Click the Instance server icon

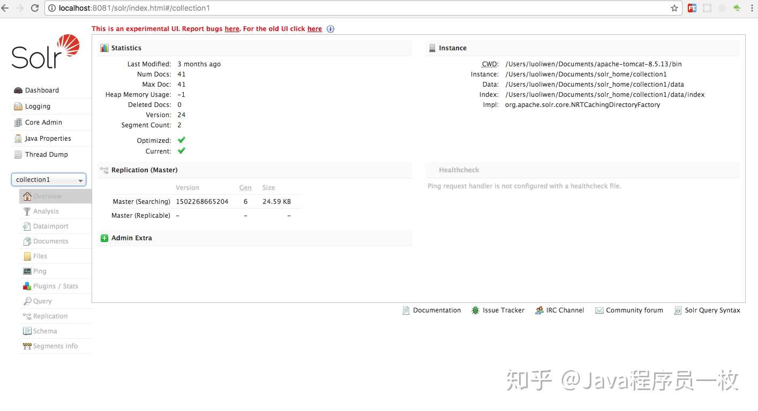click(x=432, y=48)
